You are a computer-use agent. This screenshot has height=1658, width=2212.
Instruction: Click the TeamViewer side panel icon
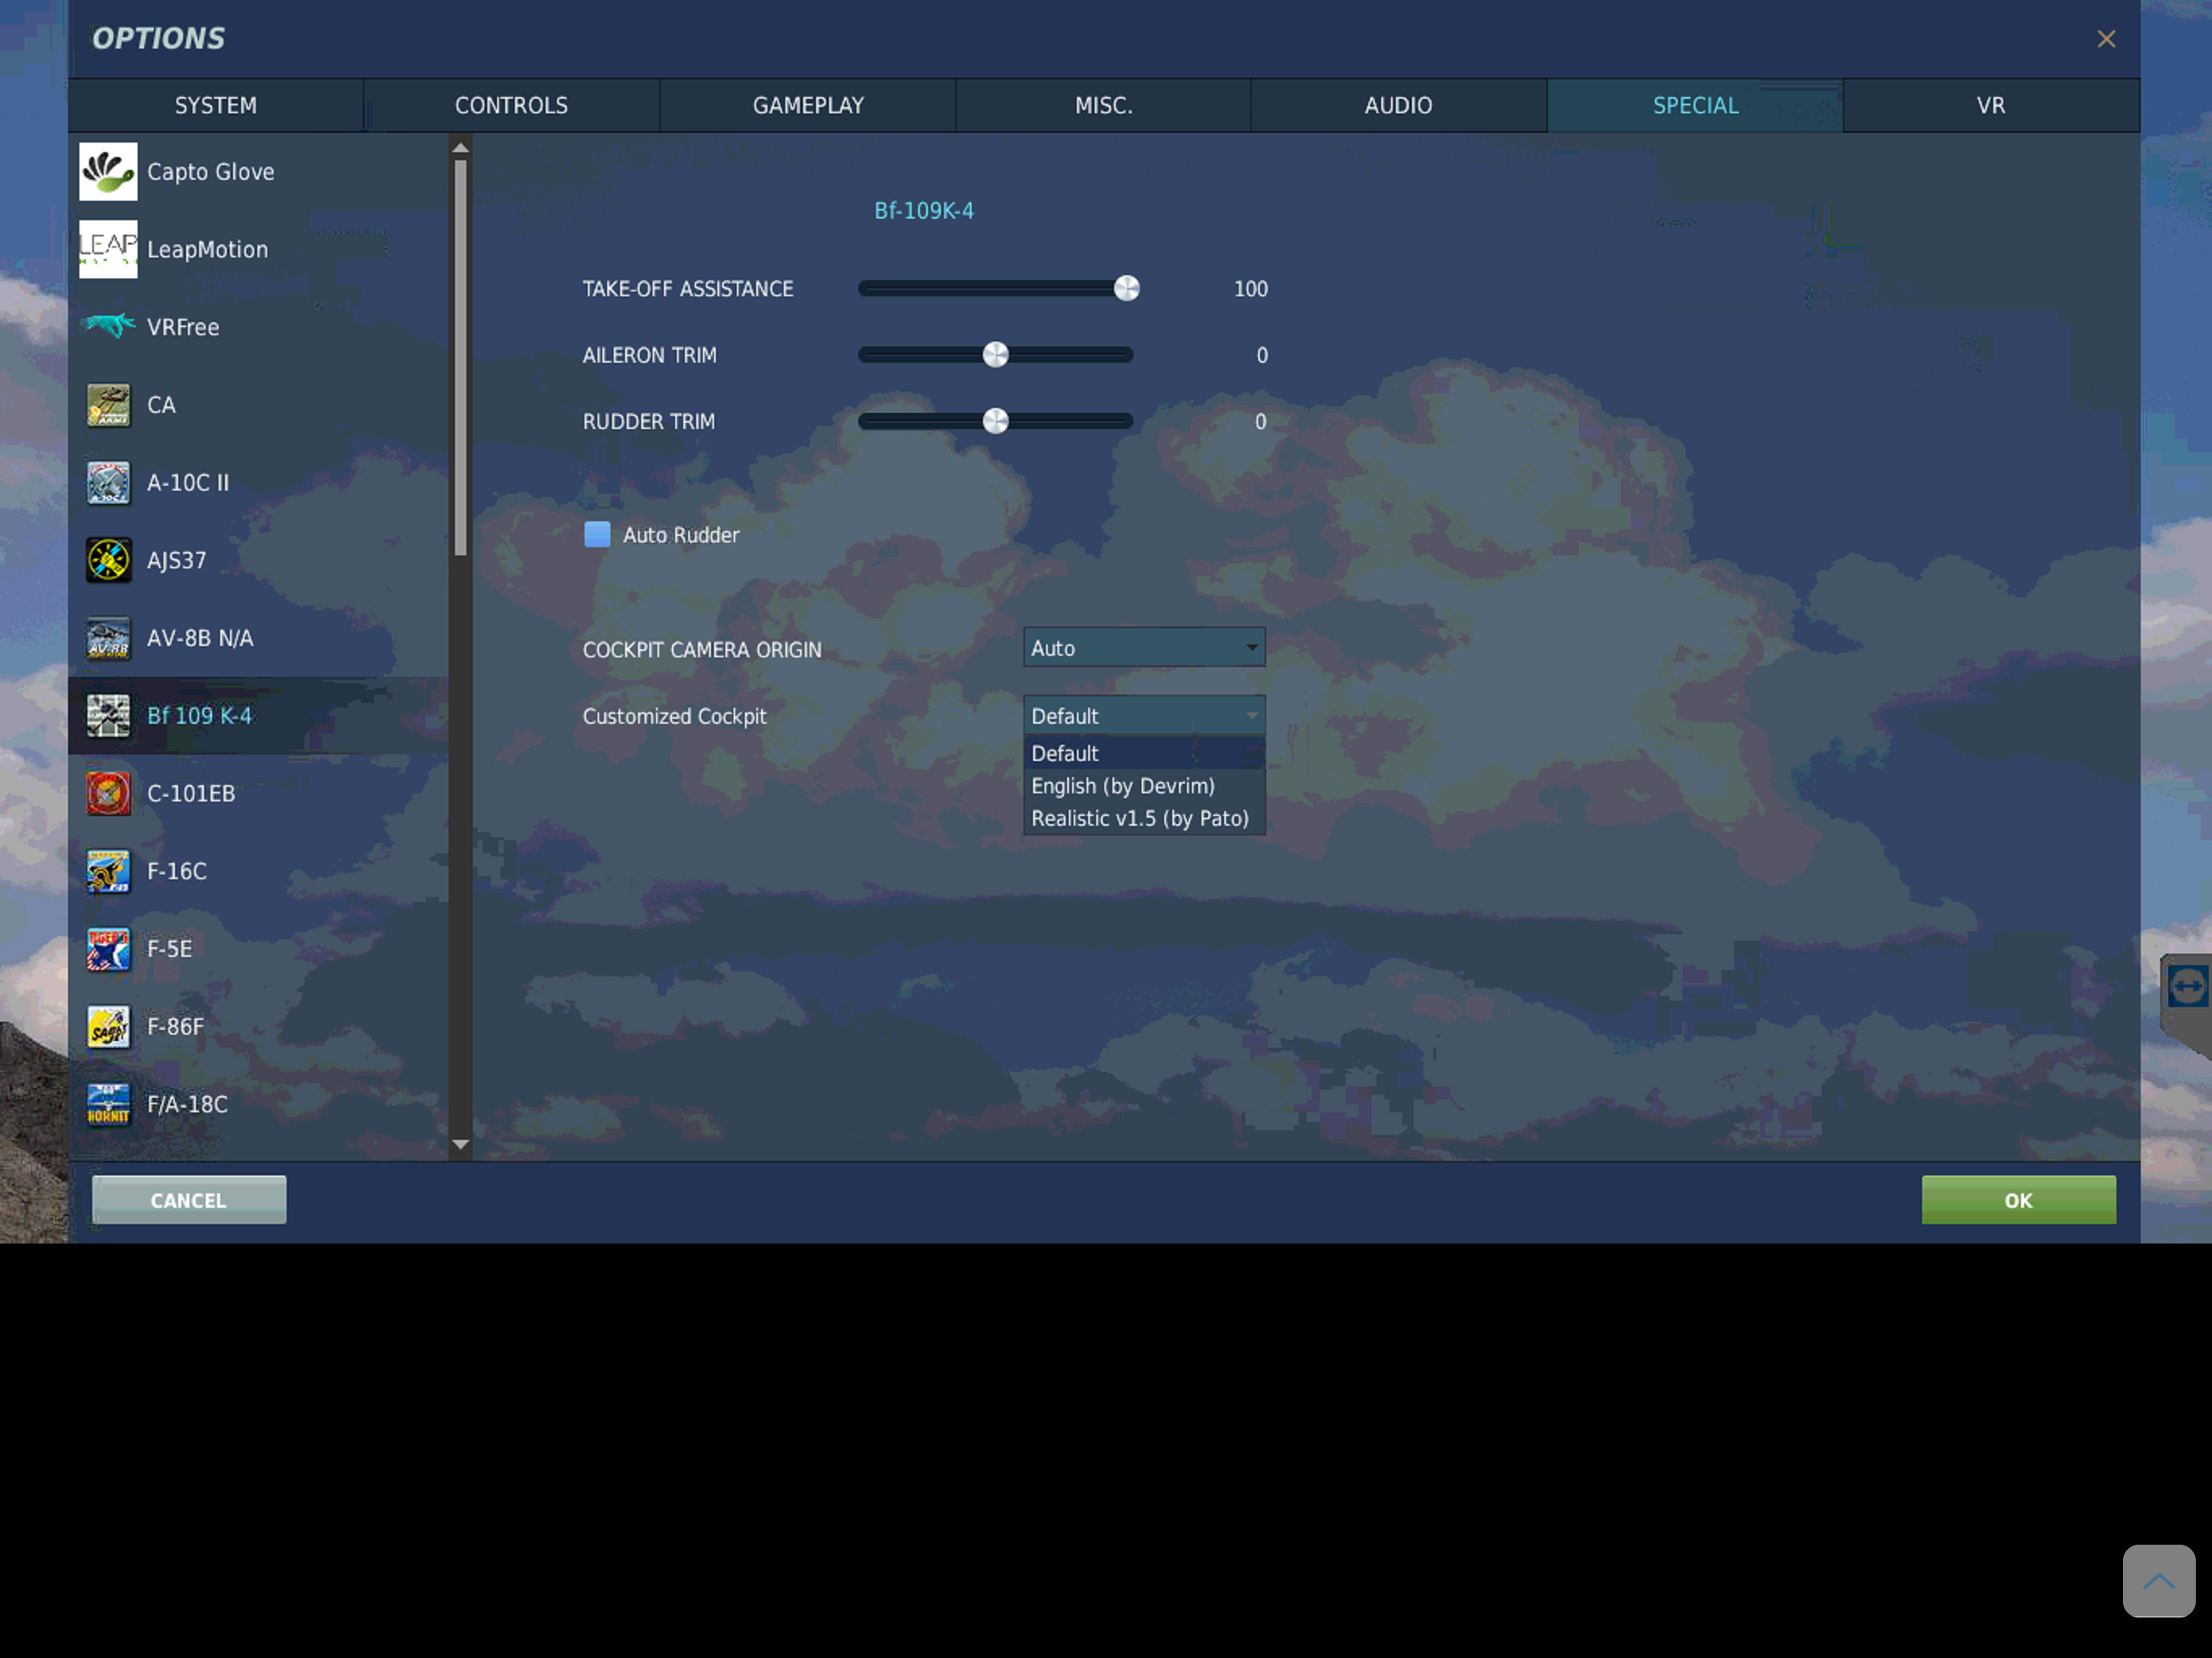click(2188, 988)
